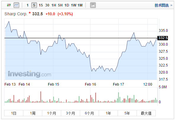Click the 327.5 price axis label
The width and height of the screenshot is (175, 120).
pos(163,51)
